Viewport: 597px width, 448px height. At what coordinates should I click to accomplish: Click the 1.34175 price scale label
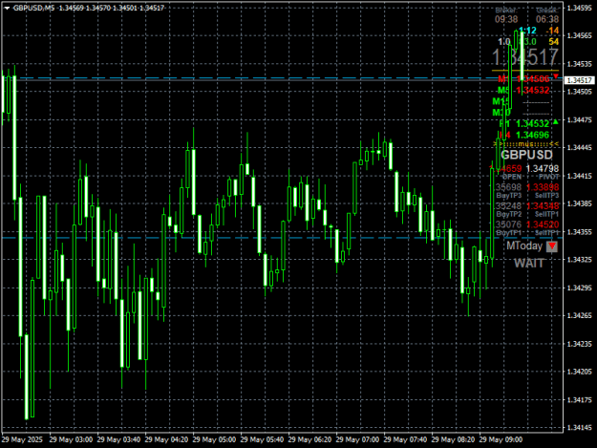(x=579, y=399)
